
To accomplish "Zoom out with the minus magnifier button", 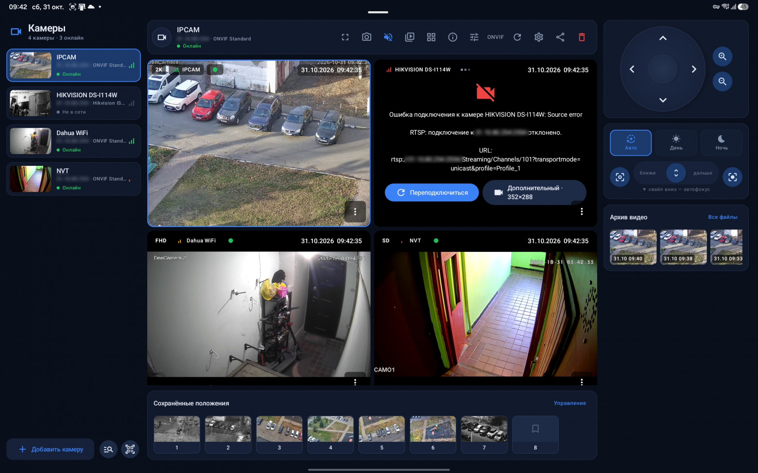I will 723,81.
